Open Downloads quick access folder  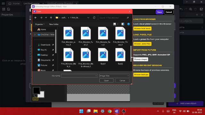45,45
